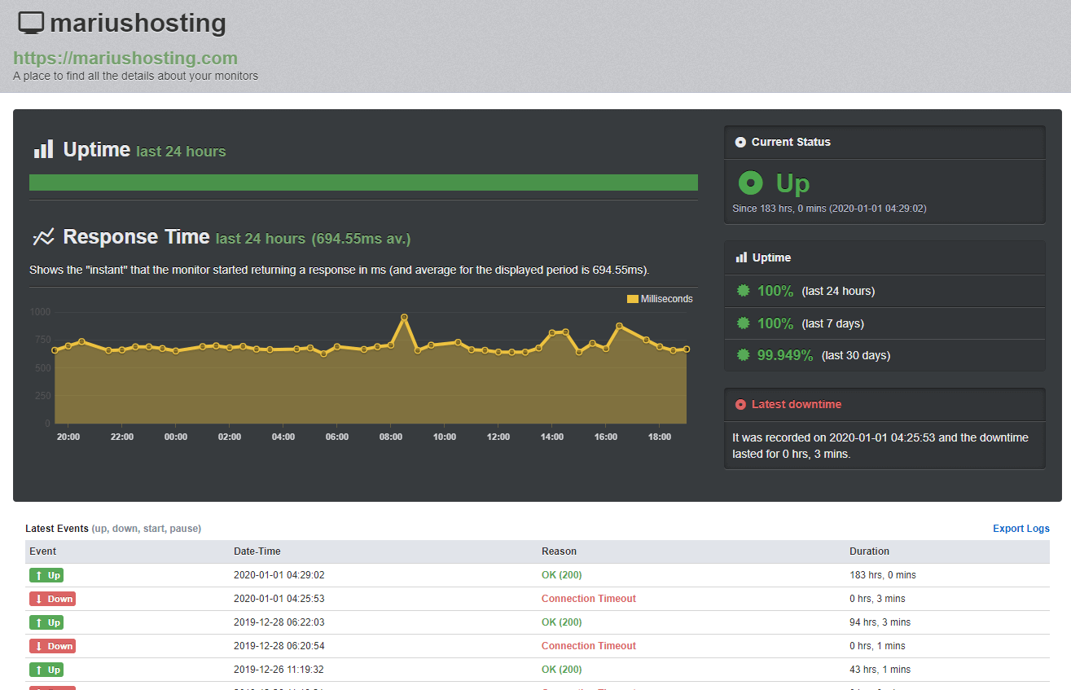The image size is (1071, 690).
Task: Click the Latest downtime description text
Action: click(x=880, y=446)
